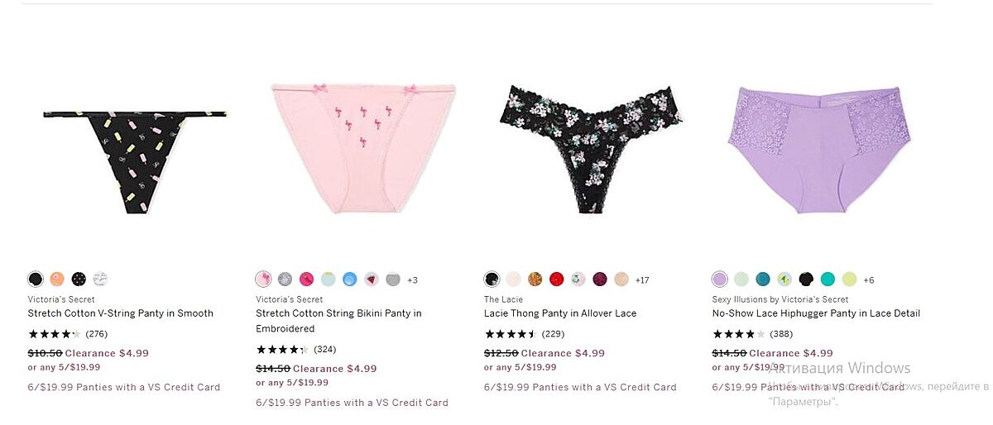Screen dimensions: 993x425
Task: Choose lime yellow swatch for Hiphugger Panty
Action: point(849,279)
